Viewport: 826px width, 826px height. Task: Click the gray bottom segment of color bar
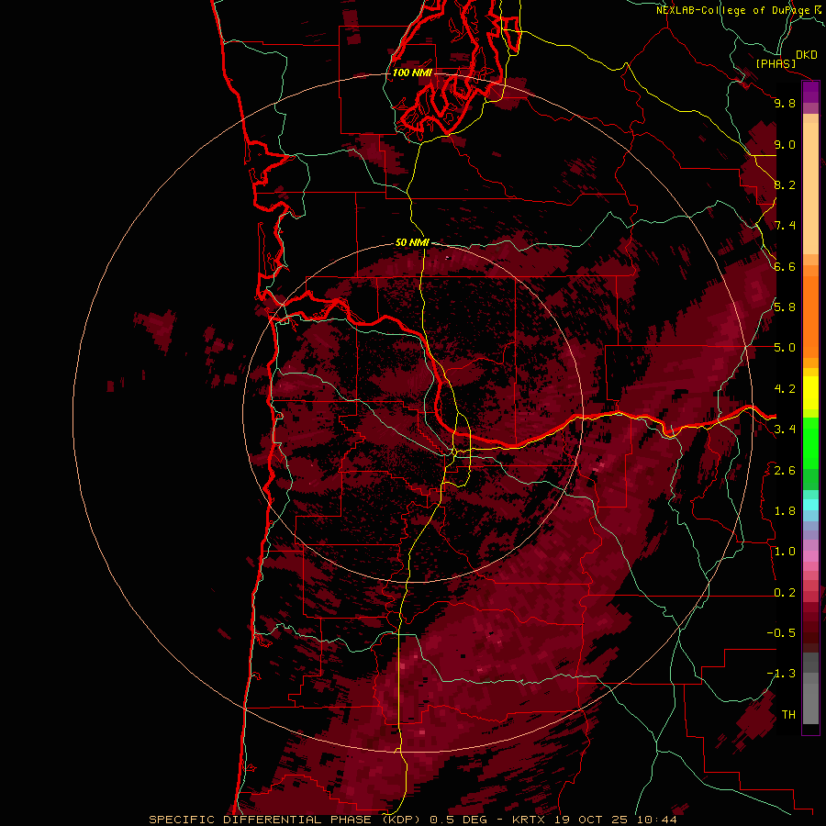[810, 698]
